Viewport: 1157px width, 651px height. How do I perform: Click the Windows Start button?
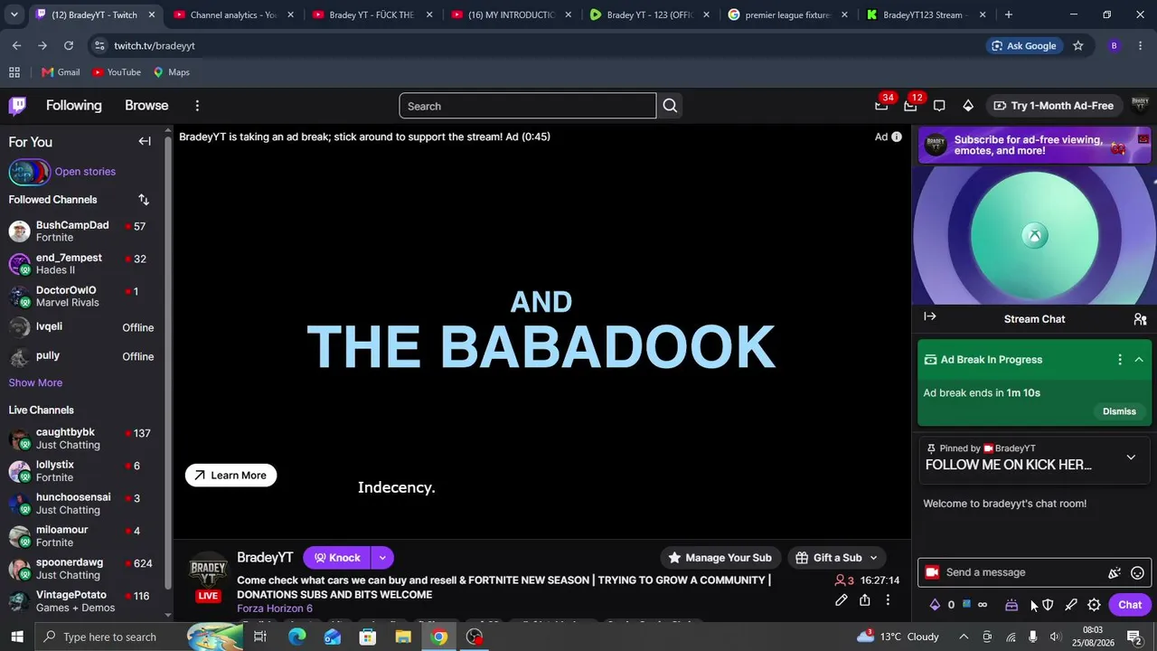pos(16,637)
